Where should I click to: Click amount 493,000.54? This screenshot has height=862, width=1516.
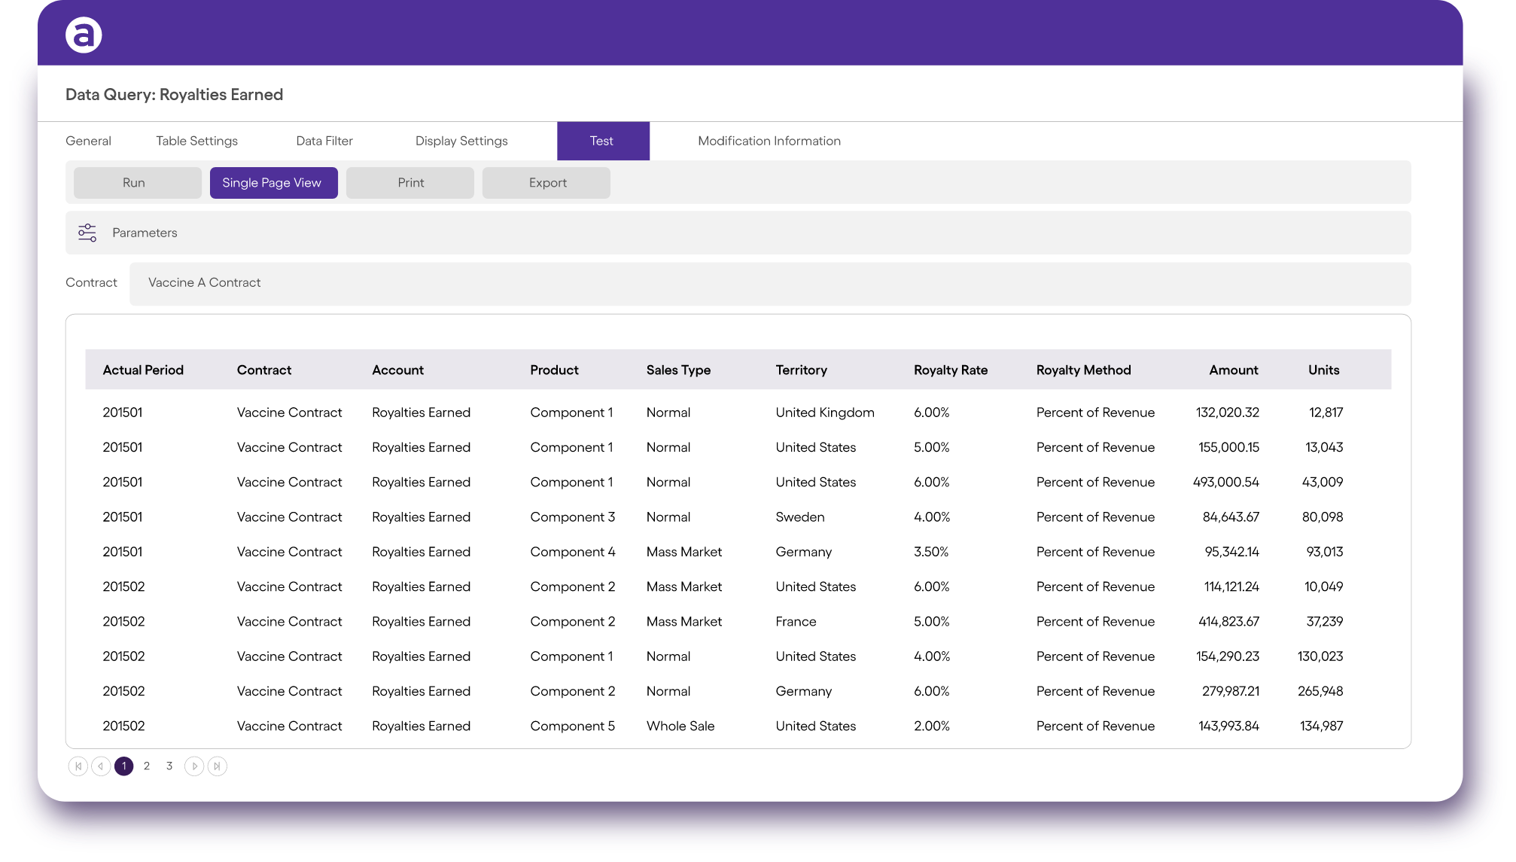tap(1225, 482)
